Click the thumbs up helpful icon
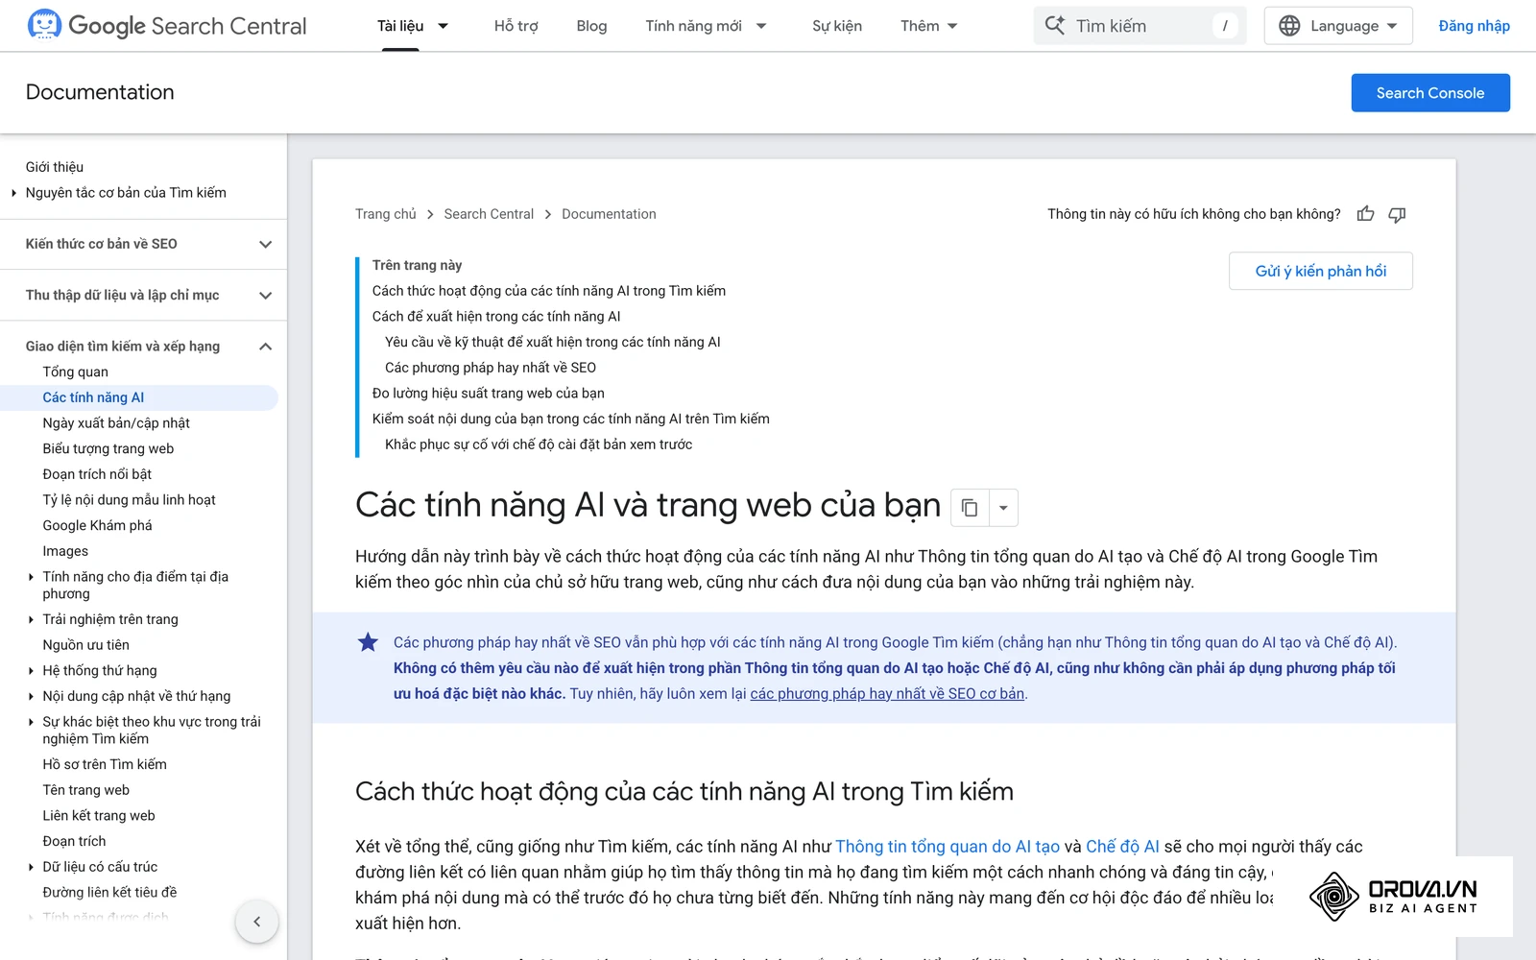 [x=1365, y=214]
